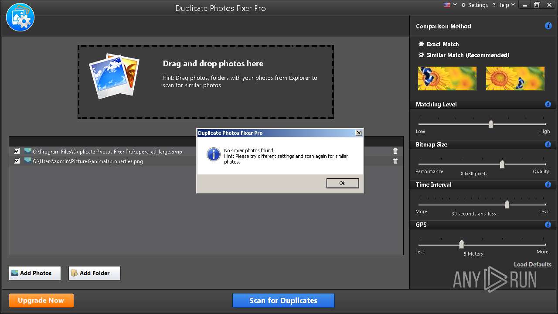Open the Matching Level info icon
Screen dimensions: 558x314
coord(548,105)
